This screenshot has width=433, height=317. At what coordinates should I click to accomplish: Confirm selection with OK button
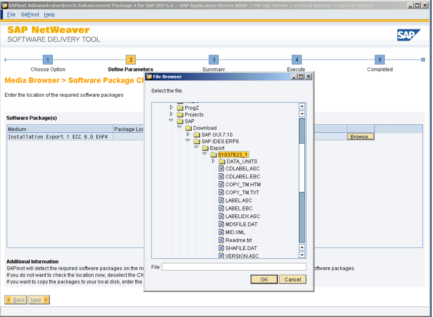[265, 280]
